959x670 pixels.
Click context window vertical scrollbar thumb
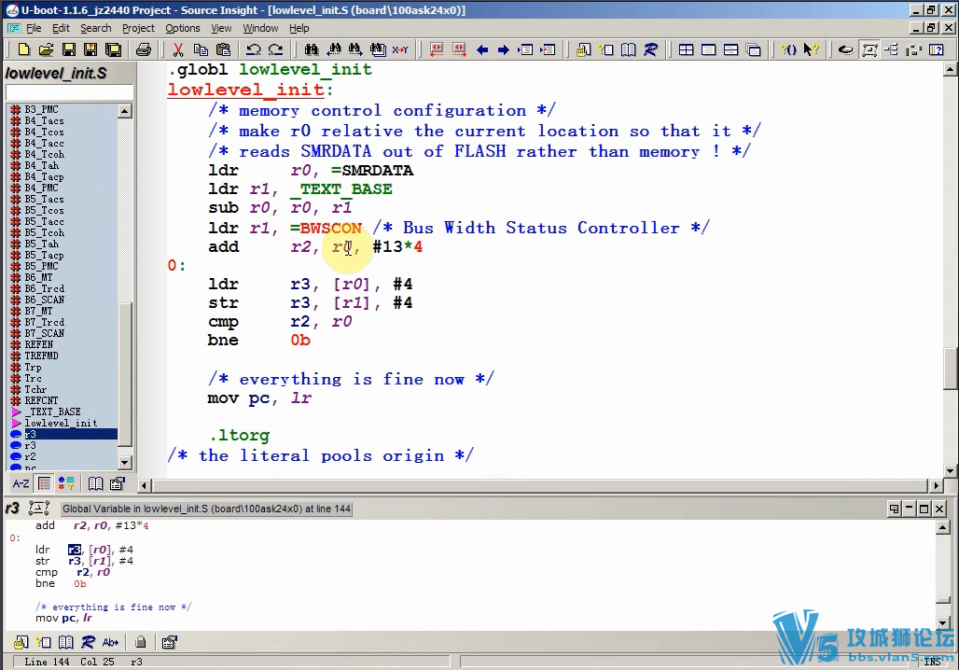pos(942,600)
